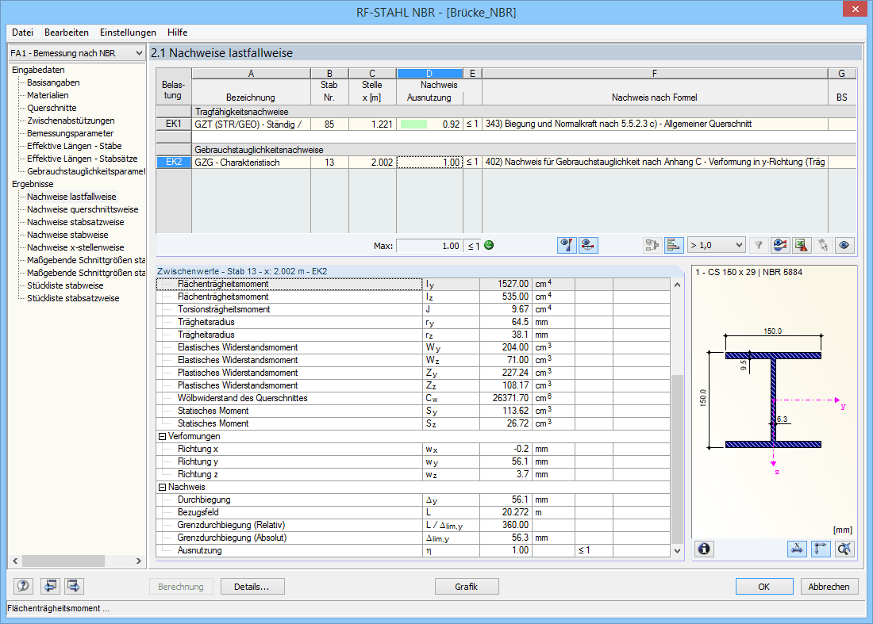Click the navigator horizontal scrollbar right arrow
Image resolution: width=873 pixels, height=624 pixels.
point(139,561)
